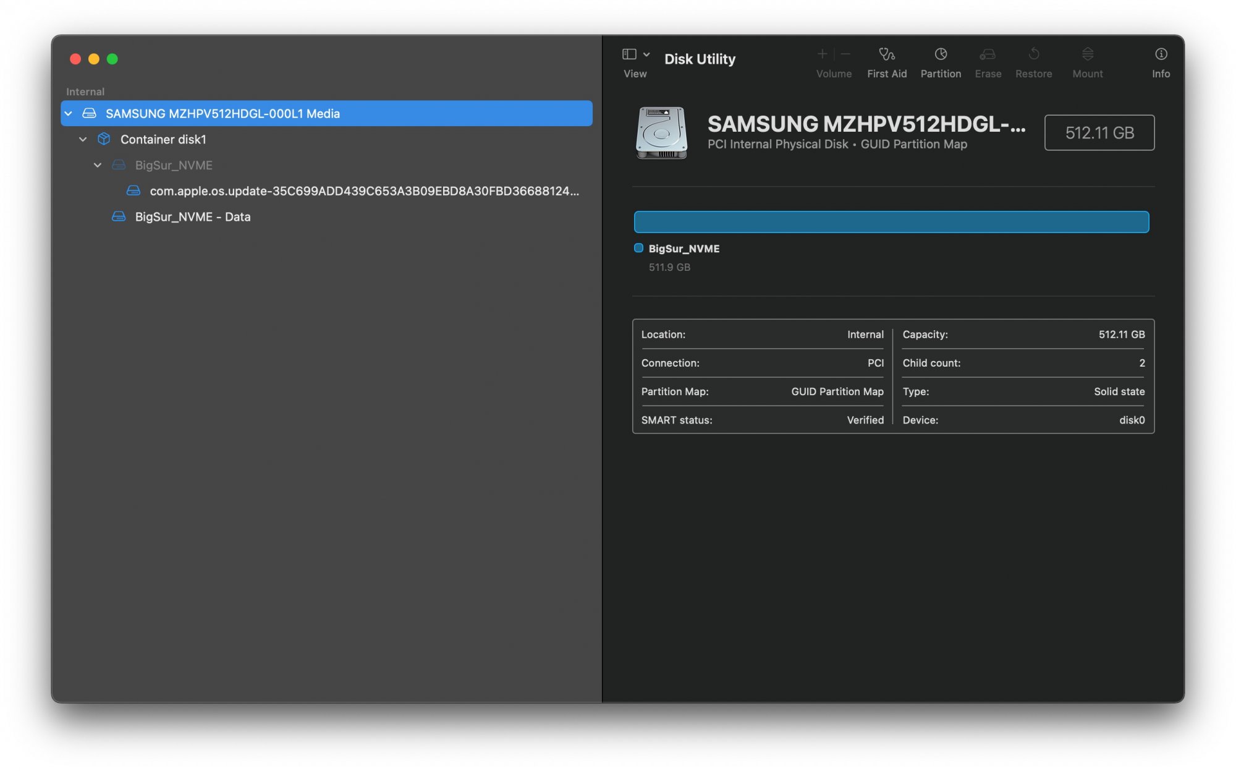Click the remove volume minus icon
Viewport: 1236px width, 771px height.
click(x=845, y=54)
